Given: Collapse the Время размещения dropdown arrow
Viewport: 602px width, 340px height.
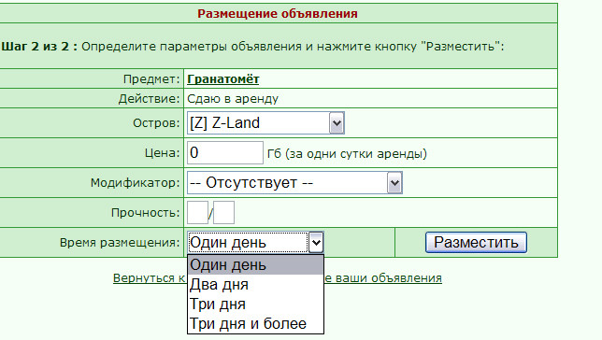Looking at the screenshot, I should (x=316, y=243).
